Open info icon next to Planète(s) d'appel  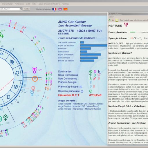click(x=81, y=87)
